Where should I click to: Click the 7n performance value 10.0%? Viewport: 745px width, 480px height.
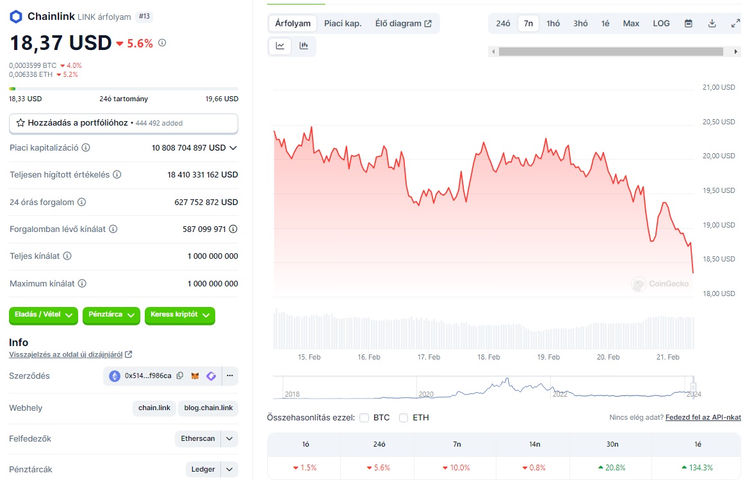[x=456, y=468]
